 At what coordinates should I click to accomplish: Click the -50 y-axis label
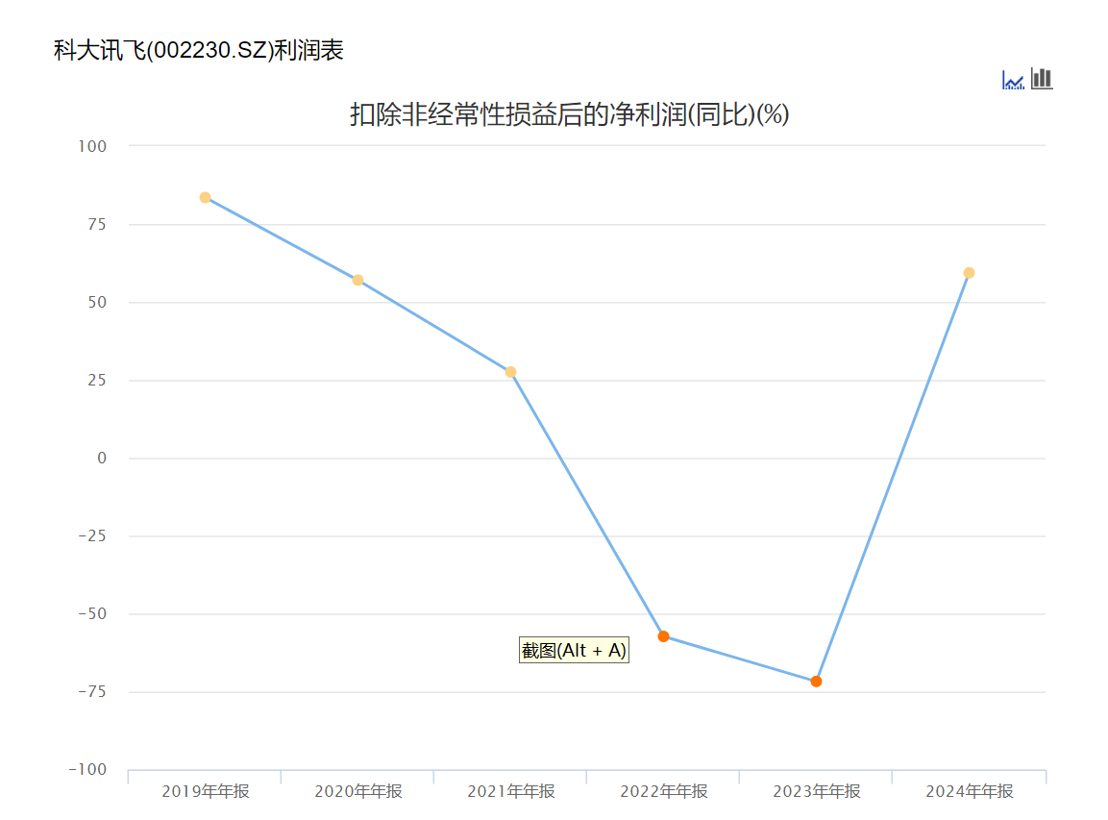[x=92, y=613]
